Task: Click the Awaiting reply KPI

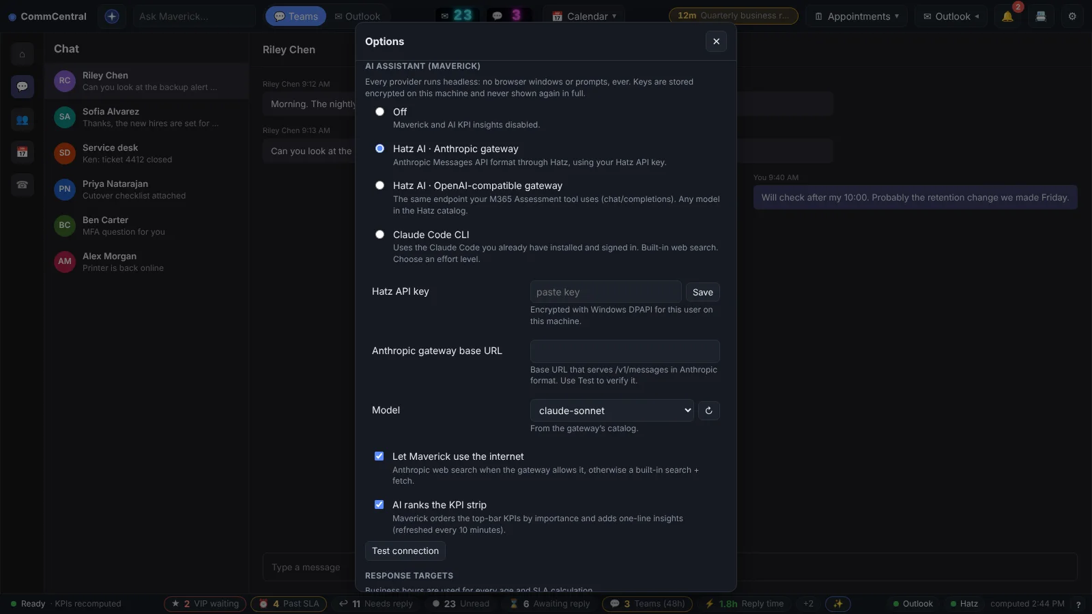Action: [549, 604]
